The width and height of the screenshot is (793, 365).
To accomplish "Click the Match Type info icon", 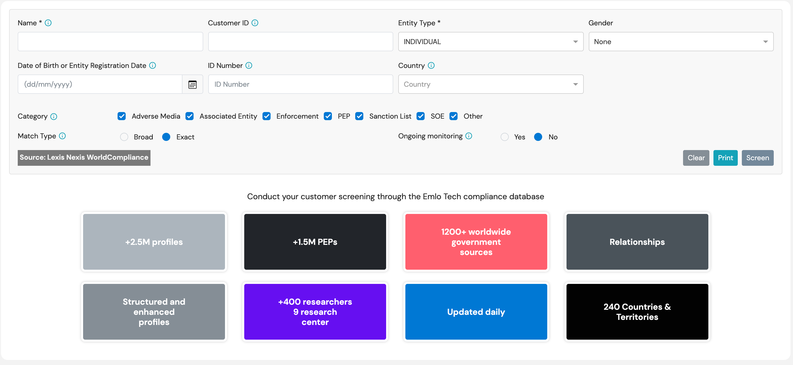I will (62, 136).
